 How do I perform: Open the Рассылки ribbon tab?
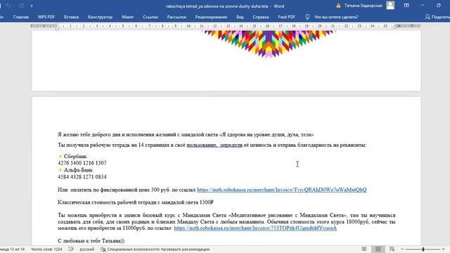coord(176,17)
